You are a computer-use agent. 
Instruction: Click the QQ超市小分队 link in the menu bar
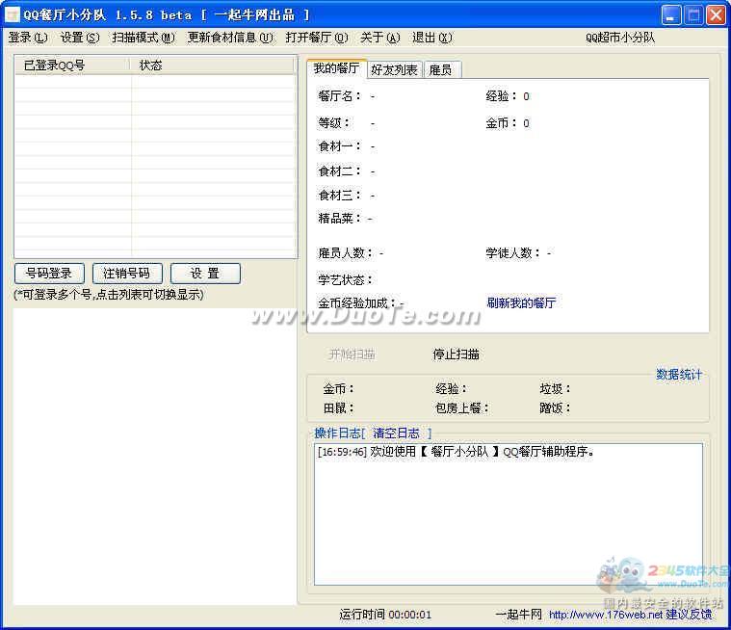click(620, 38)
